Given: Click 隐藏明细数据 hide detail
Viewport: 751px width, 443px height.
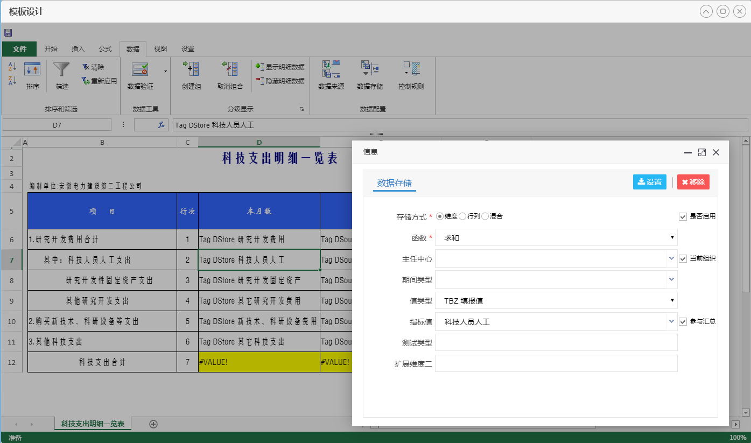Looking at the screenshot, I should [280, 81].
